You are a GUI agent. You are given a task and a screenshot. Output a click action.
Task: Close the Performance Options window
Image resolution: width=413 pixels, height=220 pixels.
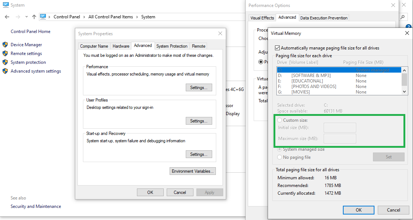pos(393,5)
